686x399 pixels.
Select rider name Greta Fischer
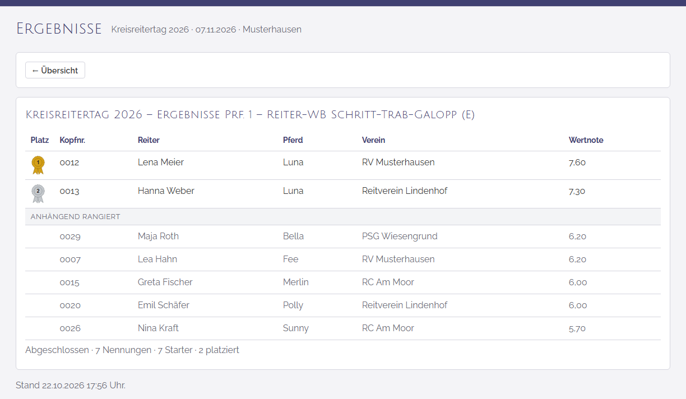pos(165,282)
